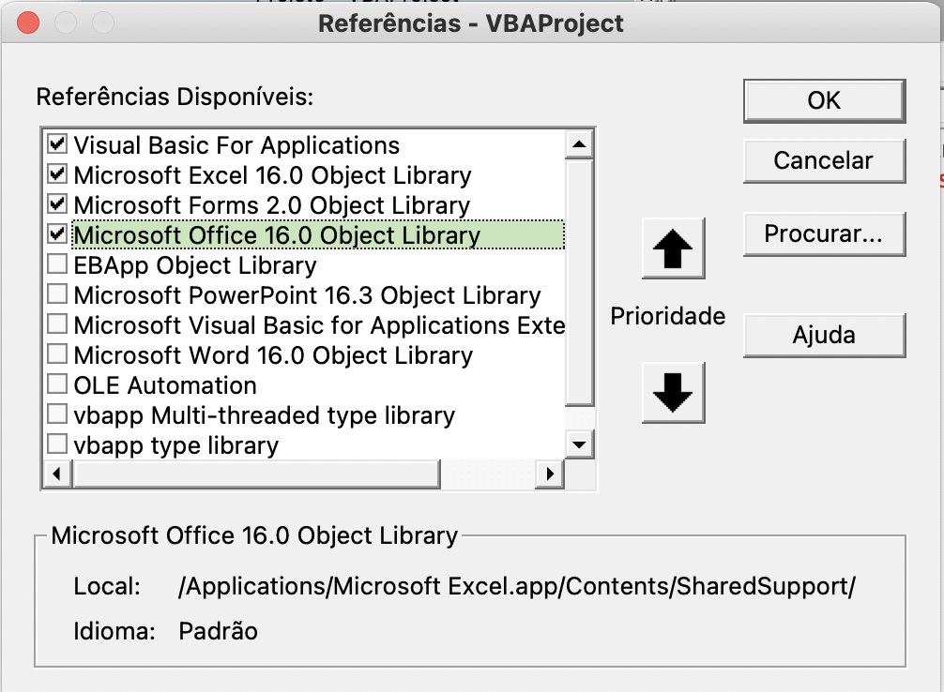Viewport: 944px width, 692px height.
Task: Click the list scroll up arrow
Action: 579,144
